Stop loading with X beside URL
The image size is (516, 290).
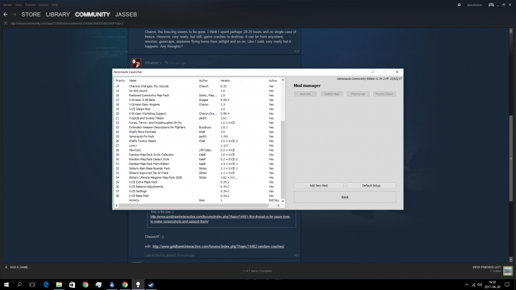click(6, 23)
